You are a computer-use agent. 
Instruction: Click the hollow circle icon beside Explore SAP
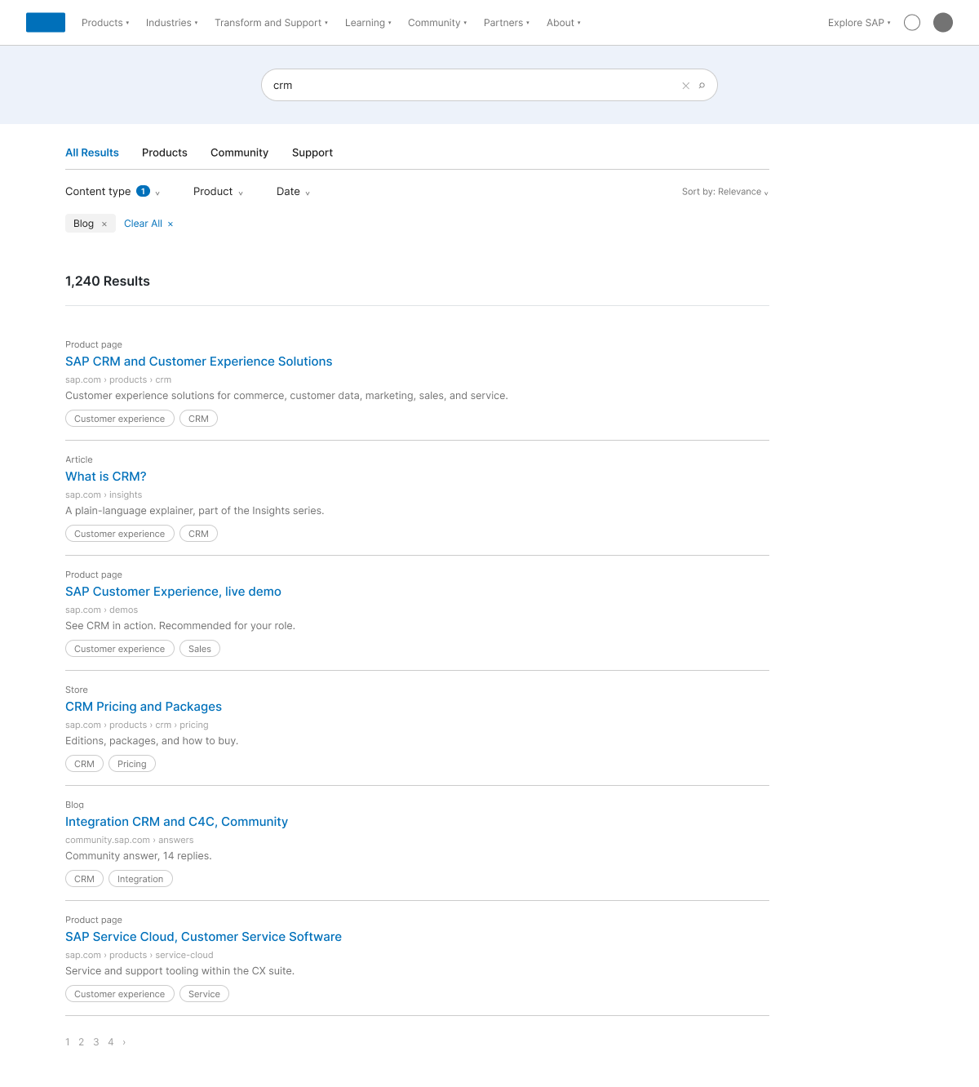(x=912, y=23)
